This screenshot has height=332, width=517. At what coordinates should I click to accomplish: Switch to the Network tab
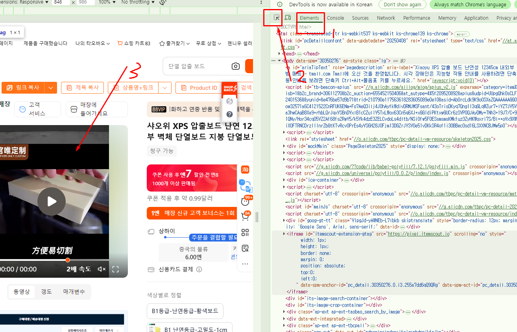pos(386,18)
